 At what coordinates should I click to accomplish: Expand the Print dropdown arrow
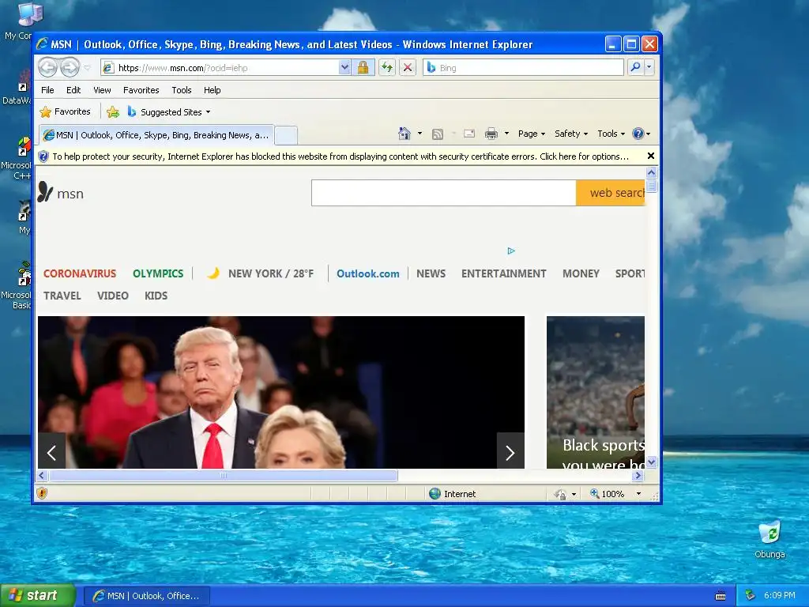506,134
